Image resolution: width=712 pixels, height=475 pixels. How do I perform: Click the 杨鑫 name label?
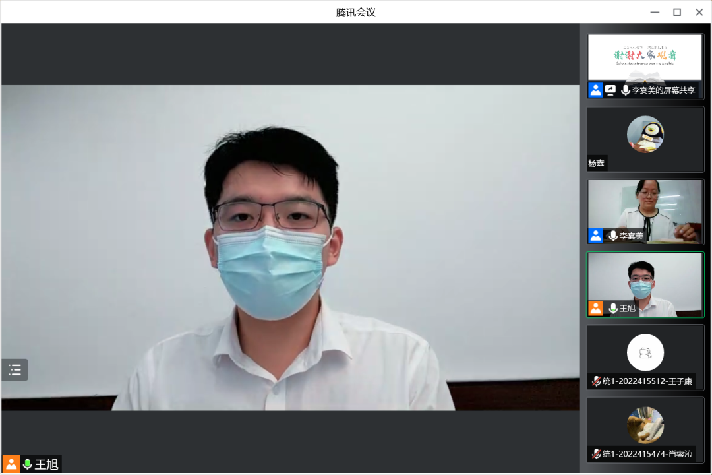pos(597,163)
